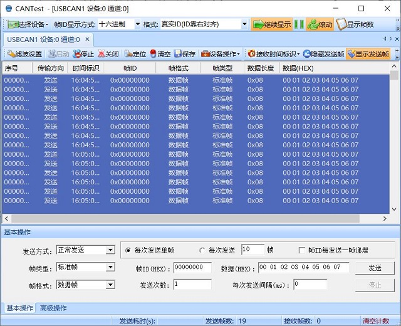Screen dimensions: 401x326
Task: Click the 帧类型 column header
Action: pyautogui.click(x=222, y=68)
